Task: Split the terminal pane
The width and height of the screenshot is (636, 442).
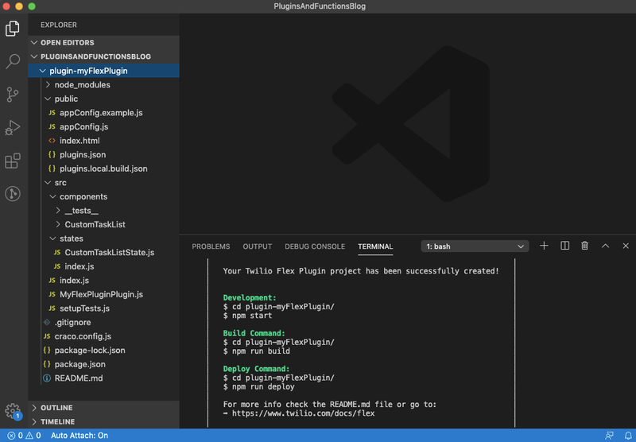Action: (x=564, y=246)
